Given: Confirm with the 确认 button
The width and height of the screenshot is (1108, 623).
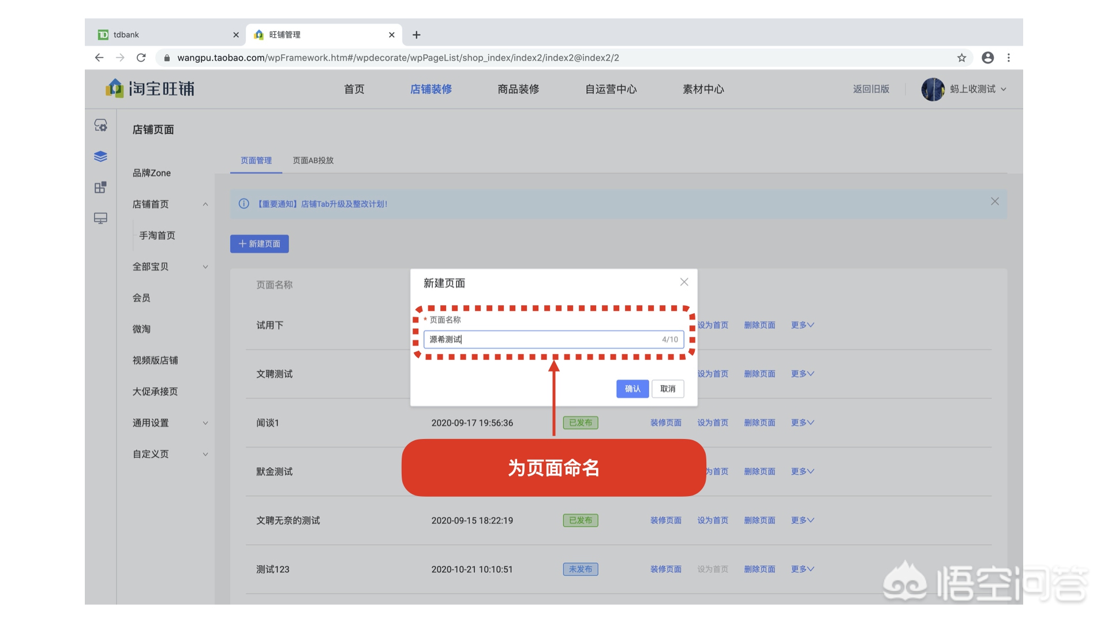Looking at the screenshot, I should [632, 389].
